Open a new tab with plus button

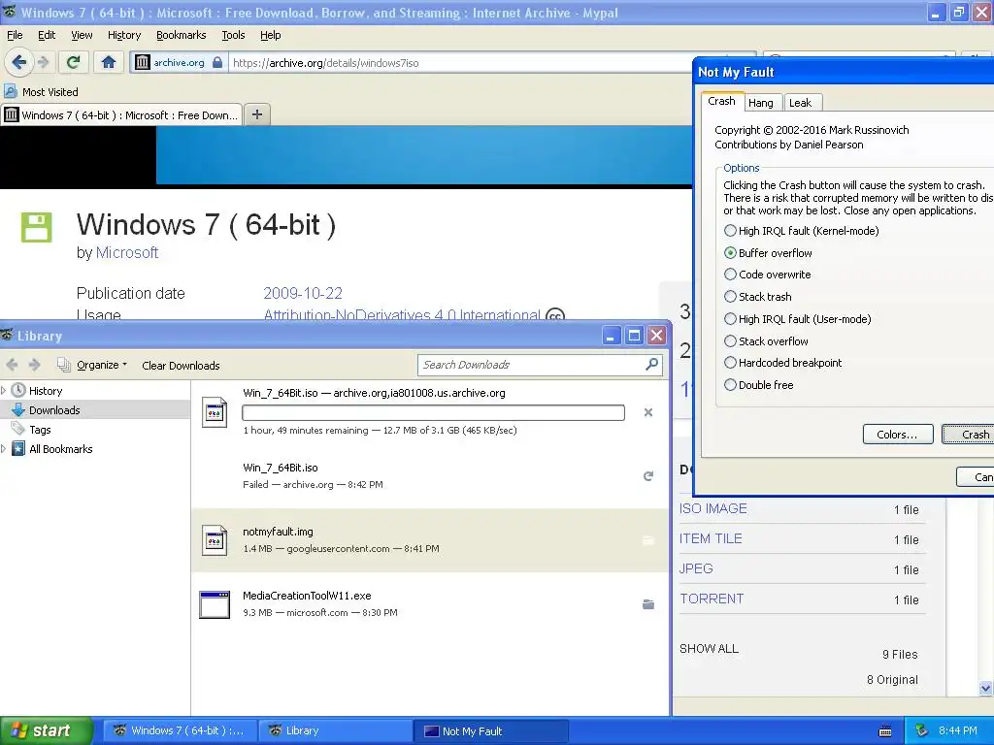coord(256,114)
